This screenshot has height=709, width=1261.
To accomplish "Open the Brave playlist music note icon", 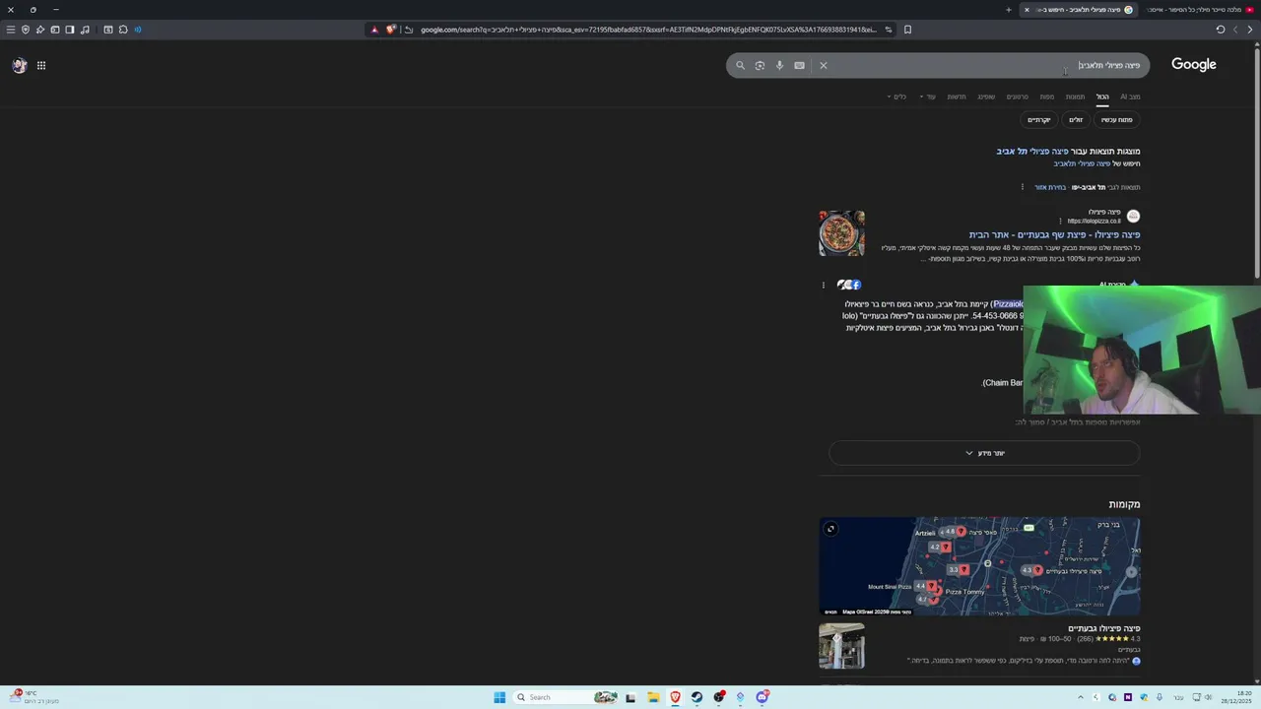I will [85, 30].
